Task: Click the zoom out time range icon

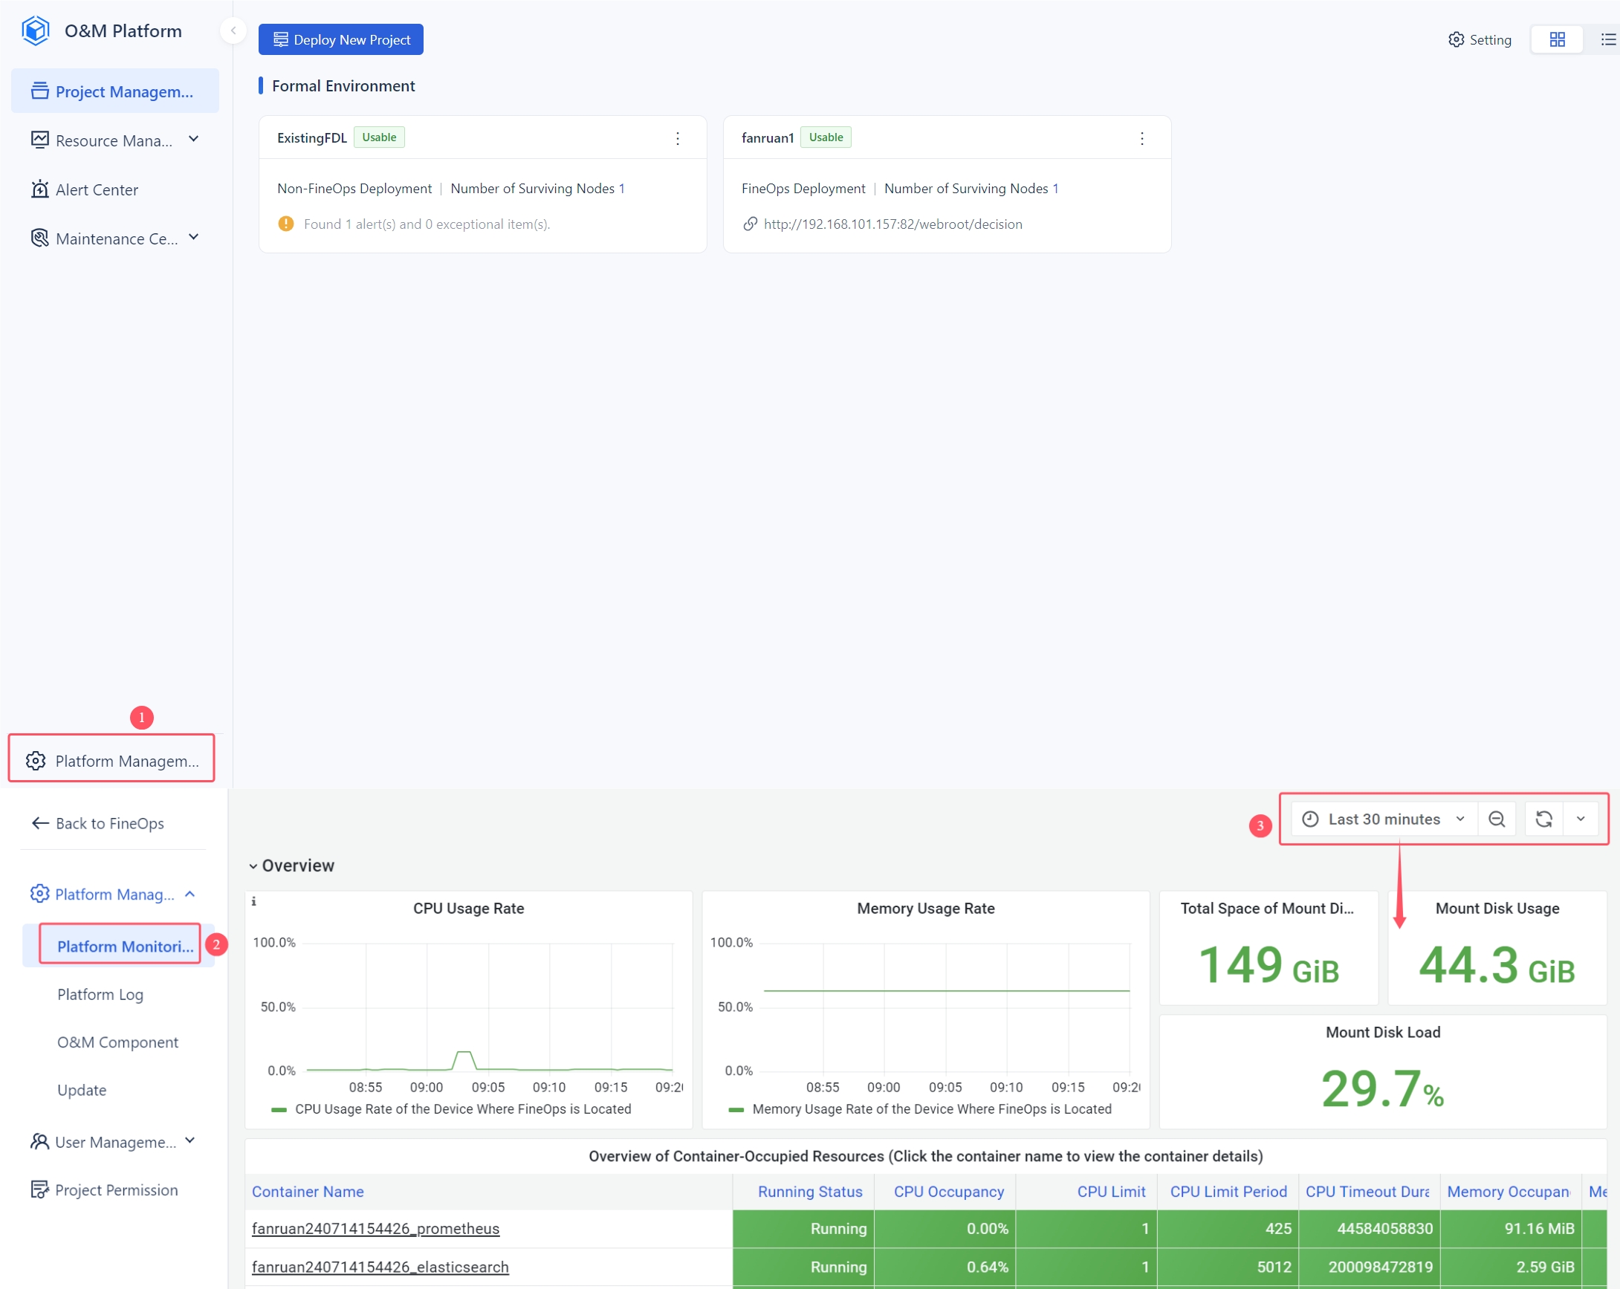Action: 1496,819
